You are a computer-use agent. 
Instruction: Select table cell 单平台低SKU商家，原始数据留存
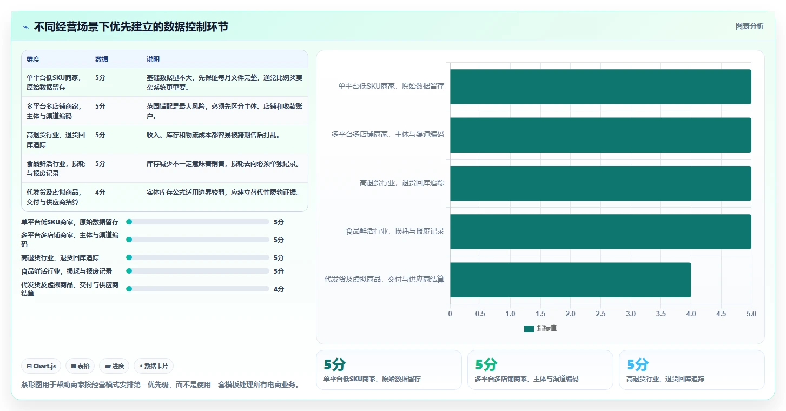[x=56, y=82]
